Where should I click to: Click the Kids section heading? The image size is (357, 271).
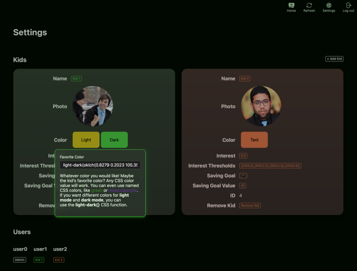pos(20,60)
